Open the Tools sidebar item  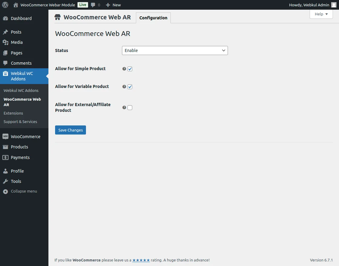[x=16, y=181]
